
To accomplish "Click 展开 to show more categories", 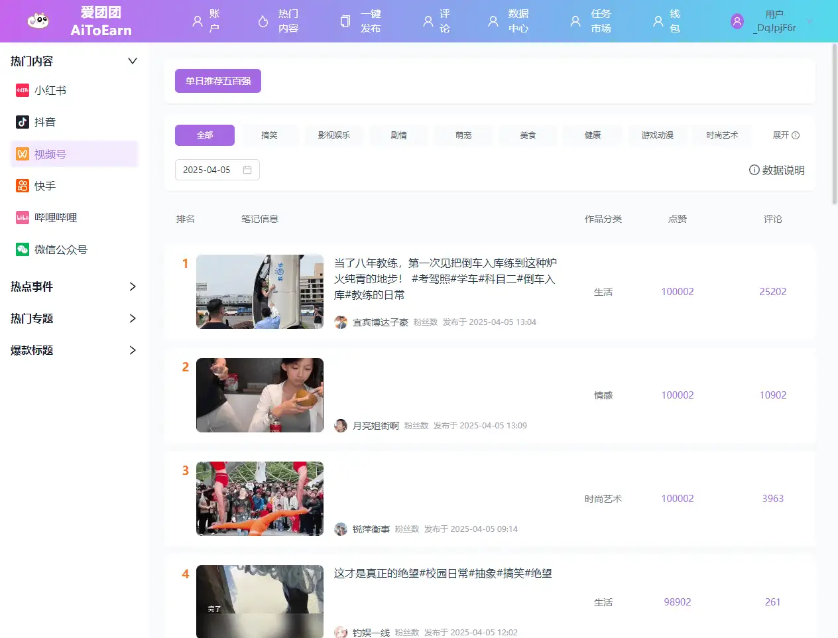I will (x=786, y=135).
